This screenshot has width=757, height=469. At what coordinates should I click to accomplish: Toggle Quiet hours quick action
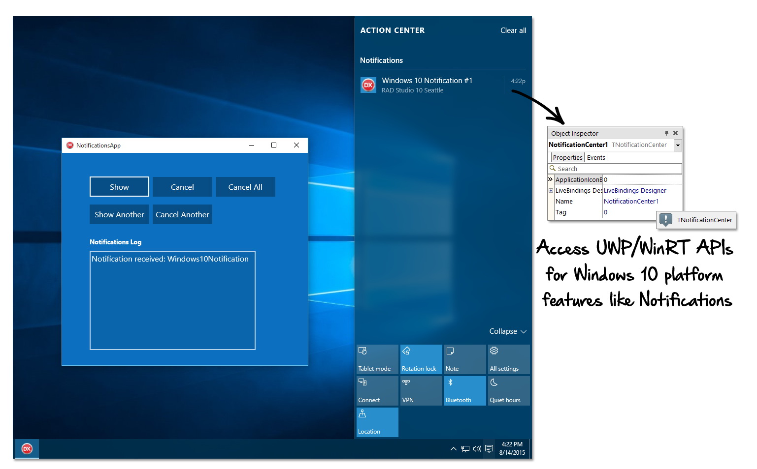(509, 391)
